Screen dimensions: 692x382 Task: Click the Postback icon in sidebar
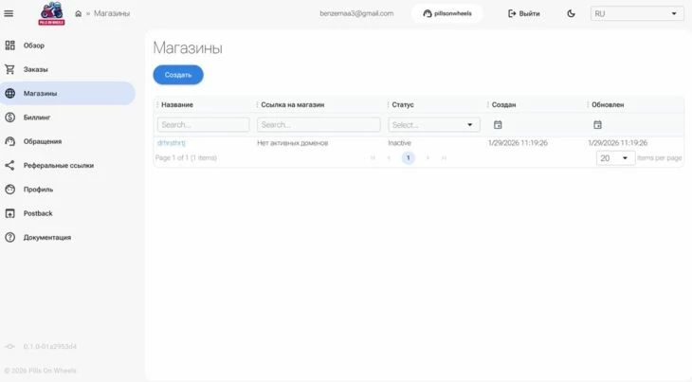[x=10, y=213]
